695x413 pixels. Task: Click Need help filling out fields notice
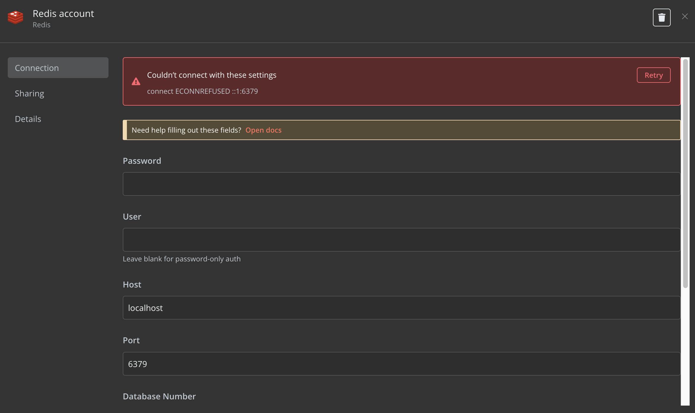click(186, 130)
